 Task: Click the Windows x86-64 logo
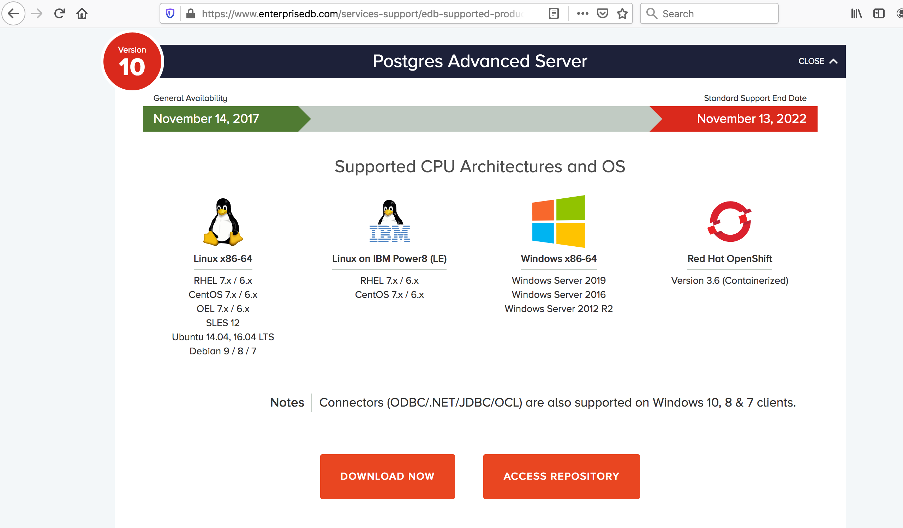(559, 221)
